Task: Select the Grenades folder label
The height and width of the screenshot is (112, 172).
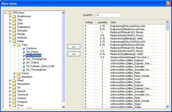Action: coord(22,30)
